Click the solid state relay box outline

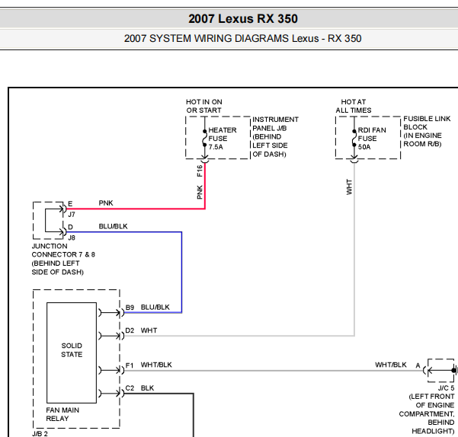click(x=72, y=353)
